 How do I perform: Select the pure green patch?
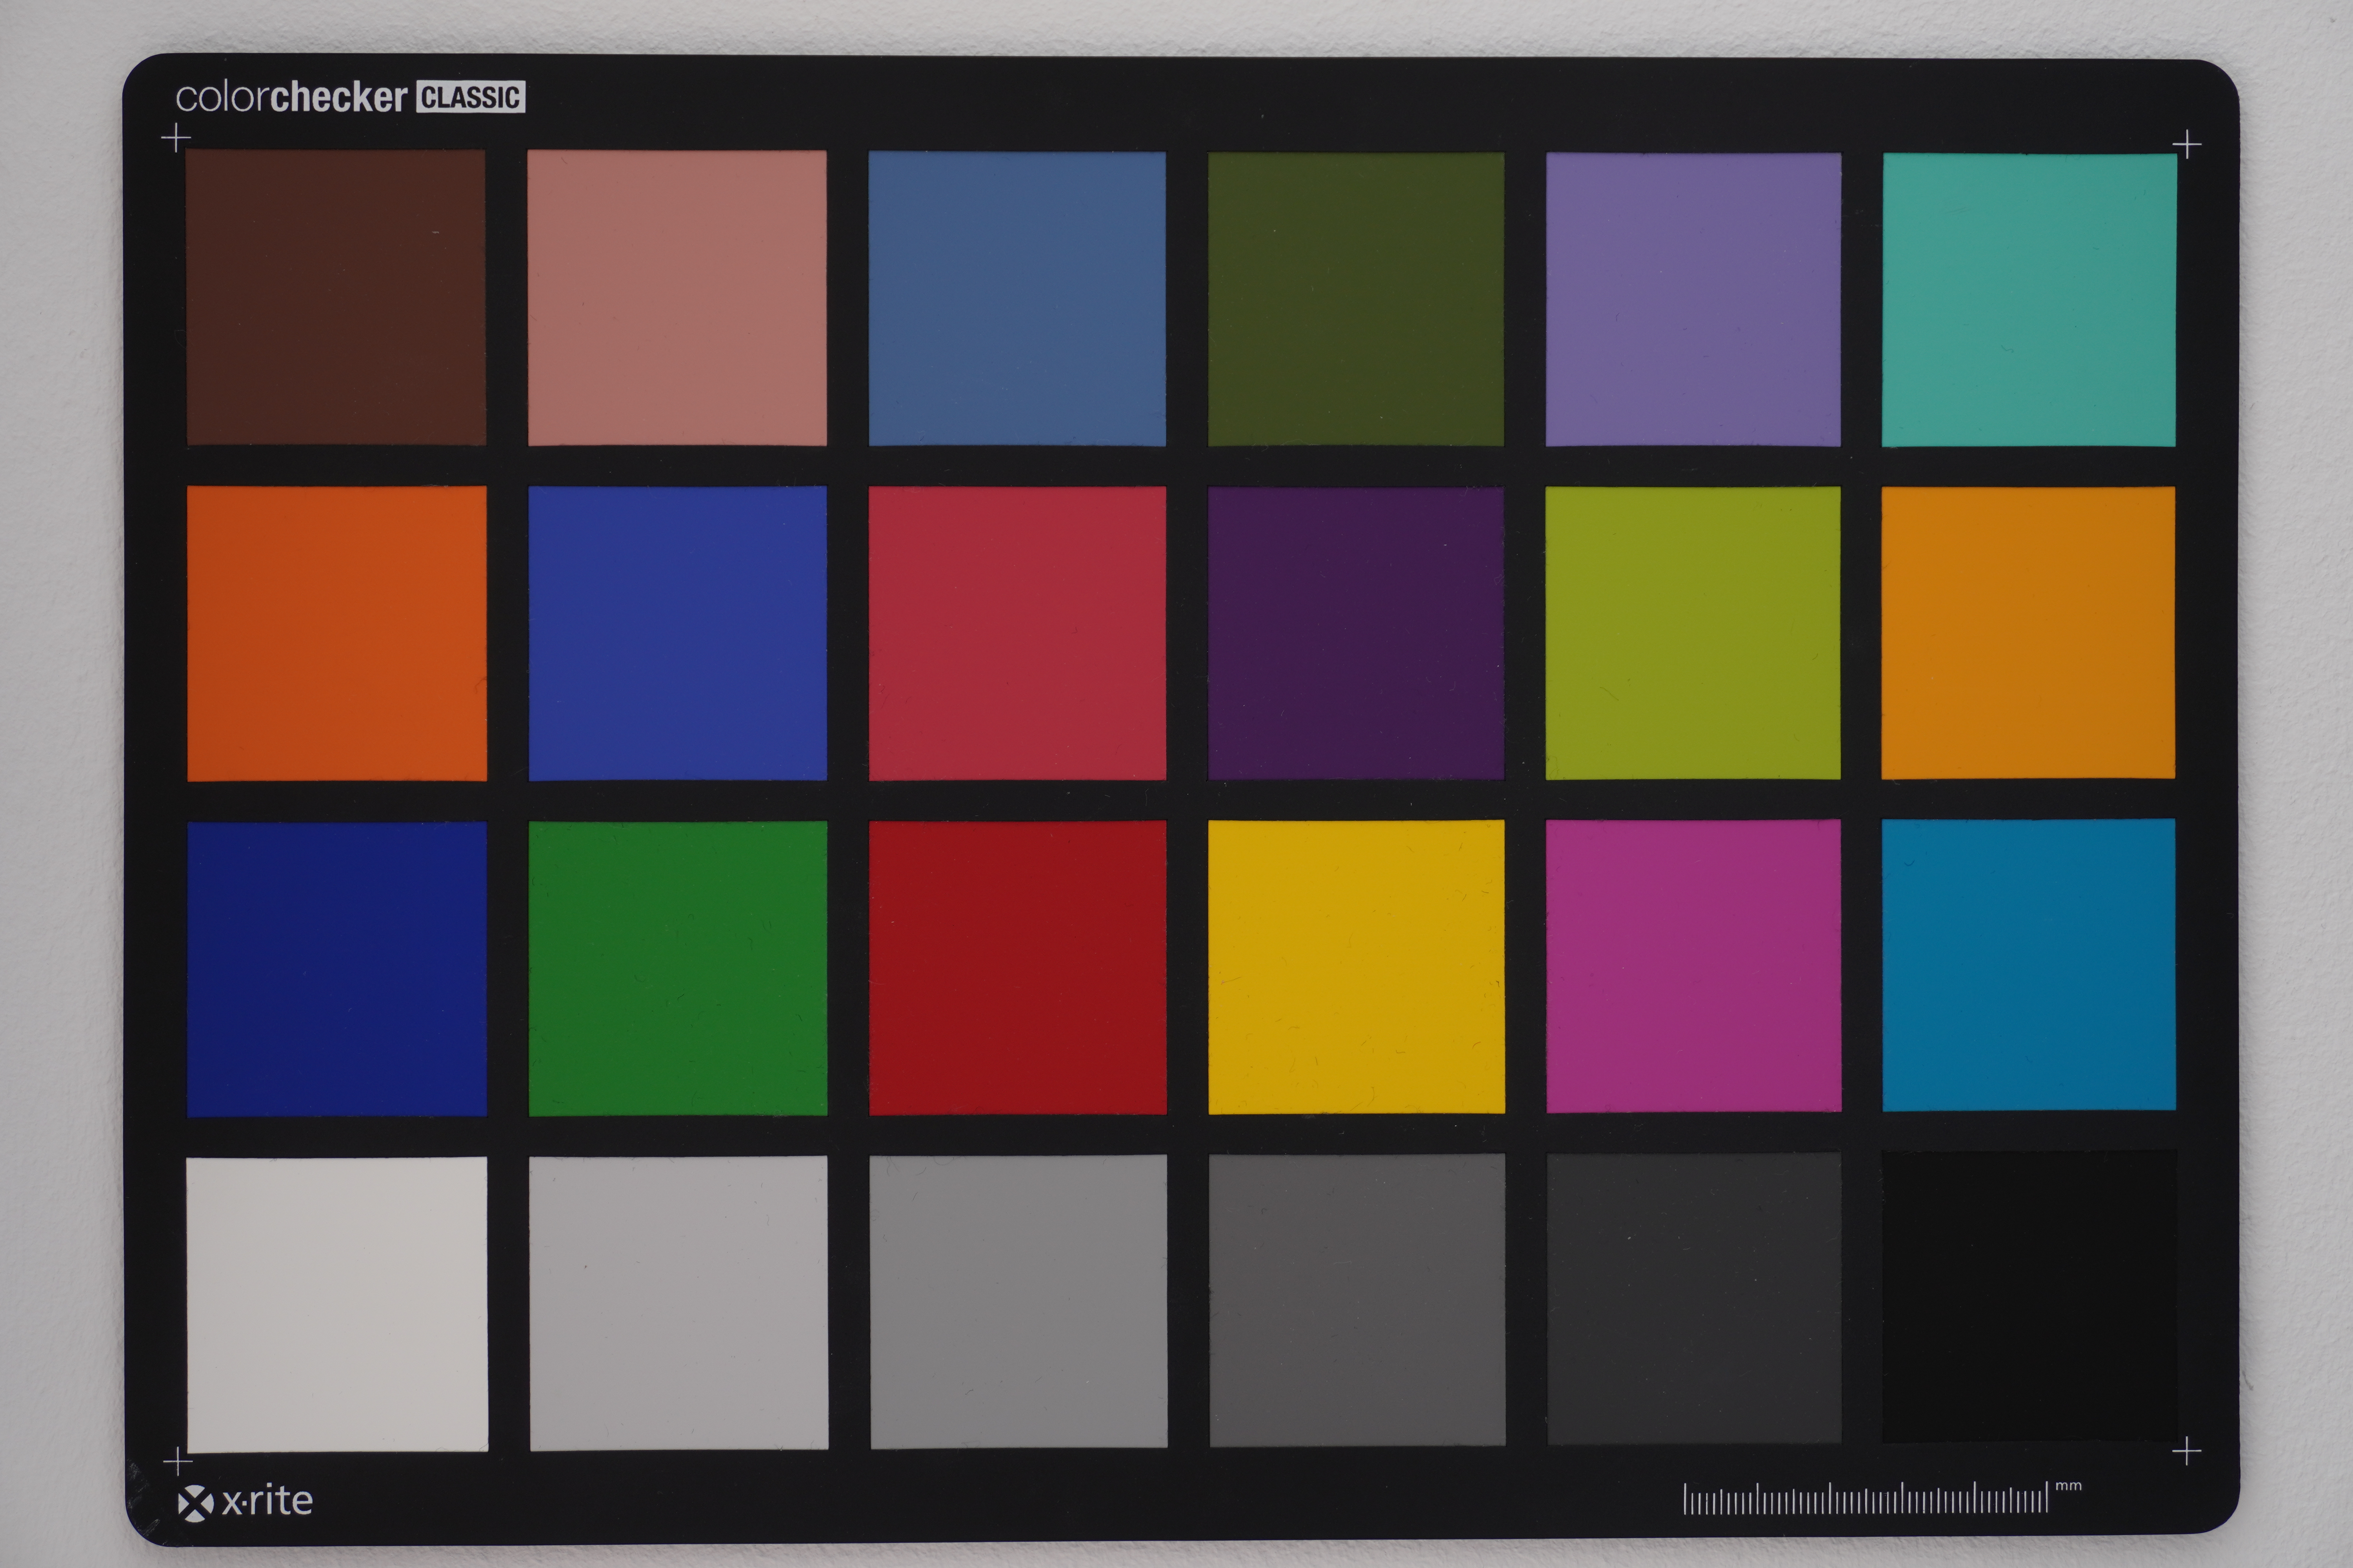point(677,968)
